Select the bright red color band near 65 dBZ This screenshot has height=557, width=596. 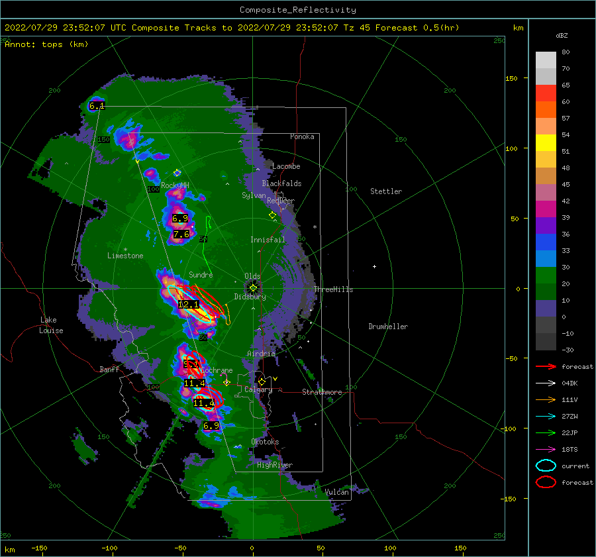coord(546,93)
